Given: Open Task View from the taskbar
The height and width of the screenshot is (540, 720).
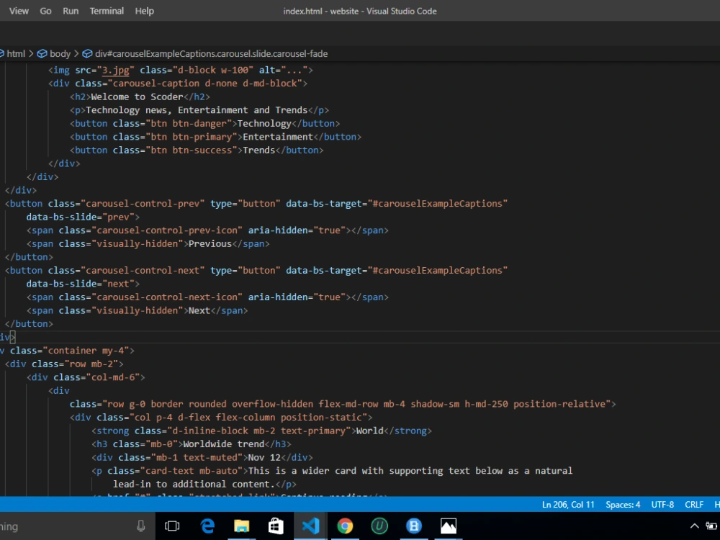Looking at the screenshot, I should pos(172,526).
